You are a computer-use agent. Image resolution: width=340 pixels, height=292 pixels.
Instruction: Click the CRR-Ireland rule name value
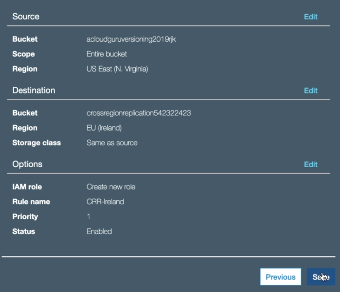coord(105,202)
